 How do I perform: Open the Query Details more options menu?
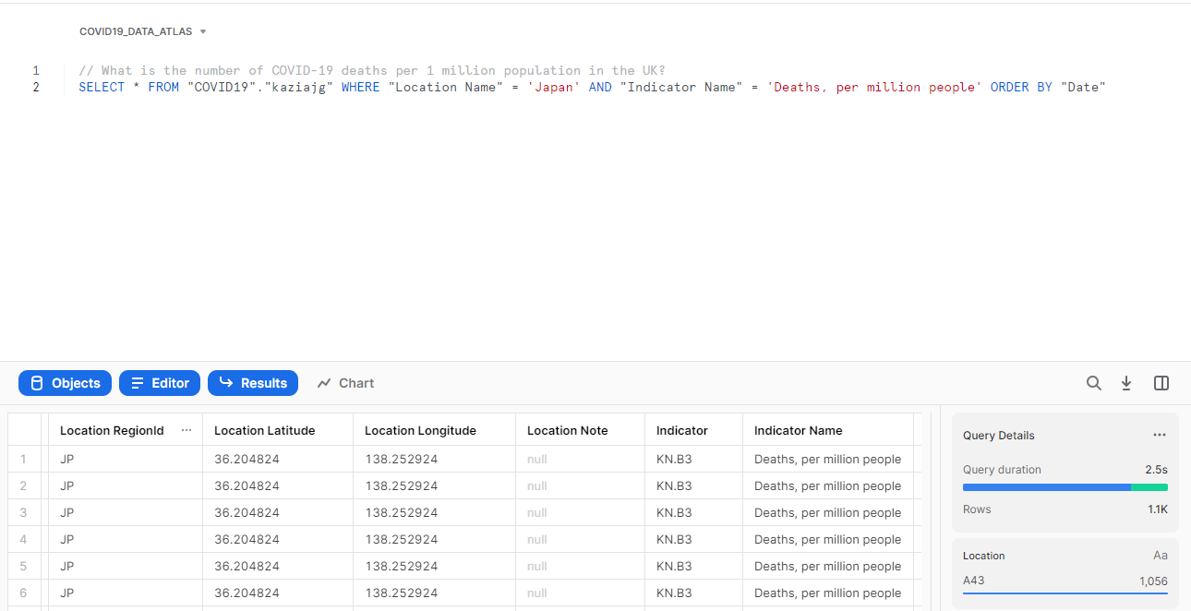click(x=1160, y=435)
